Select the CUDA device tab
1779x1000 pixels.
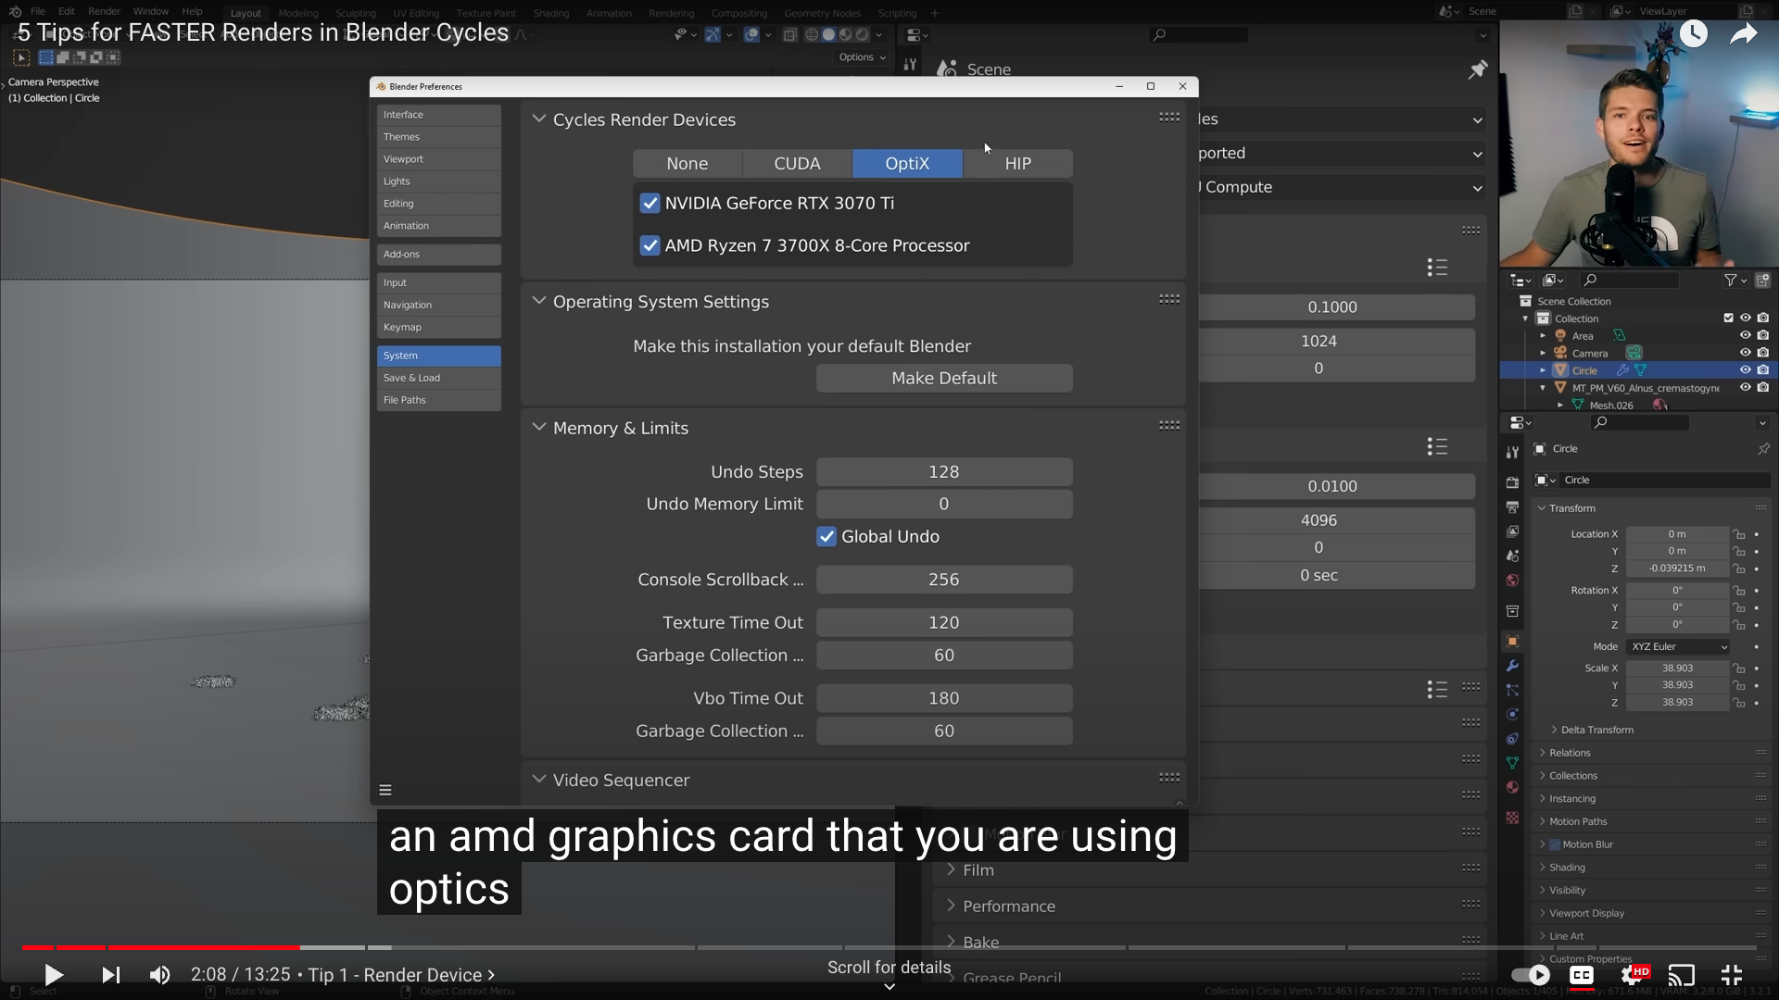[797, 164]
